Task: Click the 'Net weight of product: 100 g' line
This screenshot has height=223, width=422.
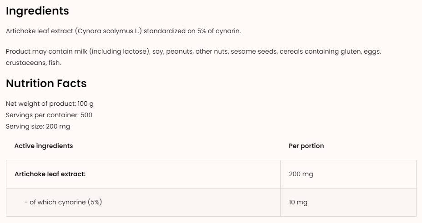Action: (50, 104)
